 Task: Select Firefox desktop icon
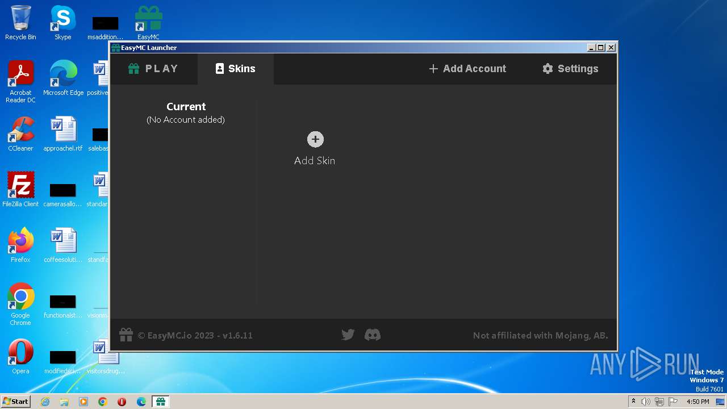coord(20,245)
